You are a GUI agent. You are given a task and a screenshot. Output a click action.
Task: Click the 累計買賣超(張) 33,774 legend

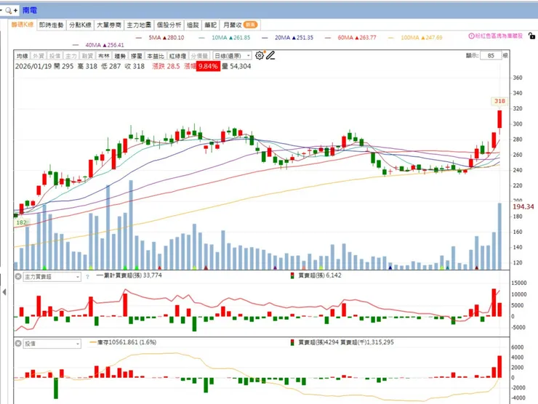pos(129,275)
